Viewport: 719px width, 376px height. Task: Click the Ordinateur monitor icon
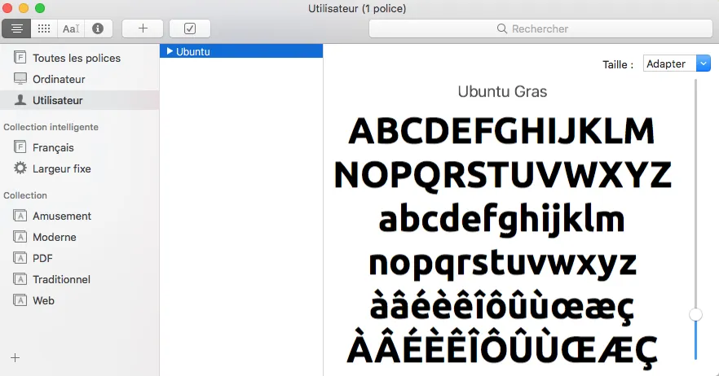click(20, 78)
